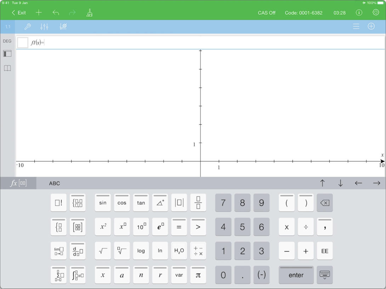Click the broom clear icon
Image resolution: width=386 pixels, height=289 pixels.
pos(90,13)
